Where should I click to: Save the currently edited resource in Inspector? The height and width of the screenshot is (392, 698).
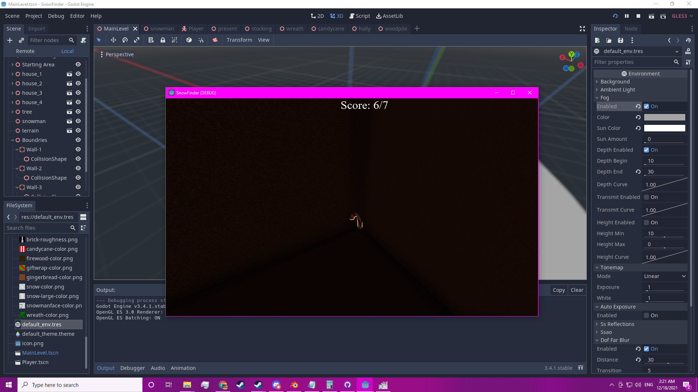tap(621, 40)
